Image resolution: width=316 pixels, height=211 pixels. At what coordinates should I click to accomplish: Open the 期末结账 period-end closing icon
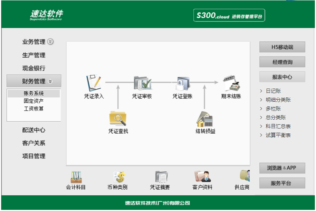pos(232,83)
